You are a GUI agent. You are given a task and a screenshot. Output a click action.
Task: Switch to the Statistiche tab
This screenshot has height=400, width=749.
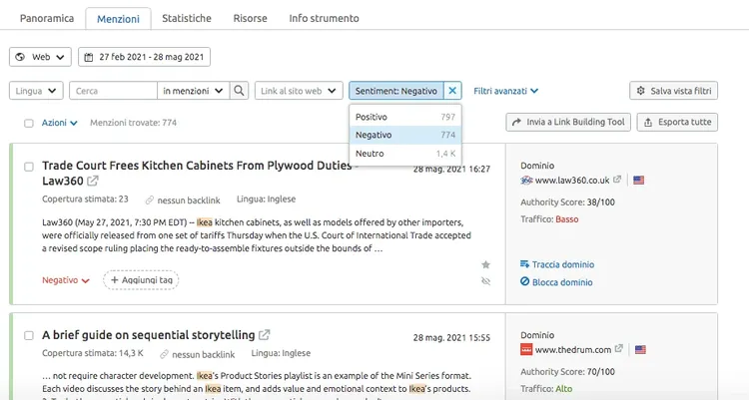pos(187,18)
